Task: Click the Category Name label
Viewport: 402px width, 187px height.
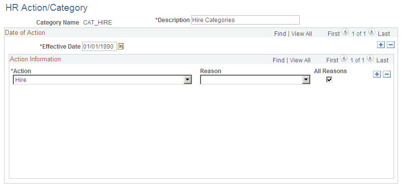Action: 57,23
